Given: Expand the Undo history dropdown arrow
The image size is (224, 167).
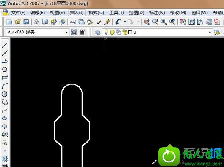Looking at the screenshot, I should point(125,22).
